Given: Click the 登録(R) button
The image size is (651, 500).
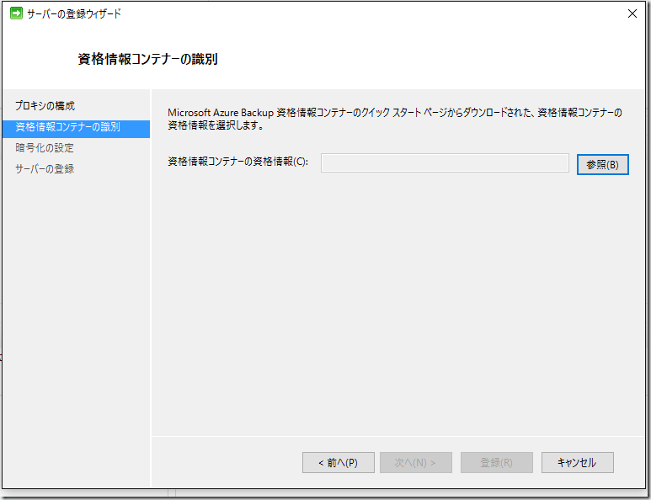Looking at the screenshot, I should [497, 463].
